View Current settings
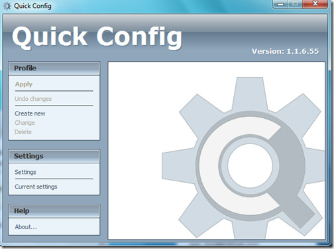The width and height of the screenshot is (334, 249). tap(36, 187)
